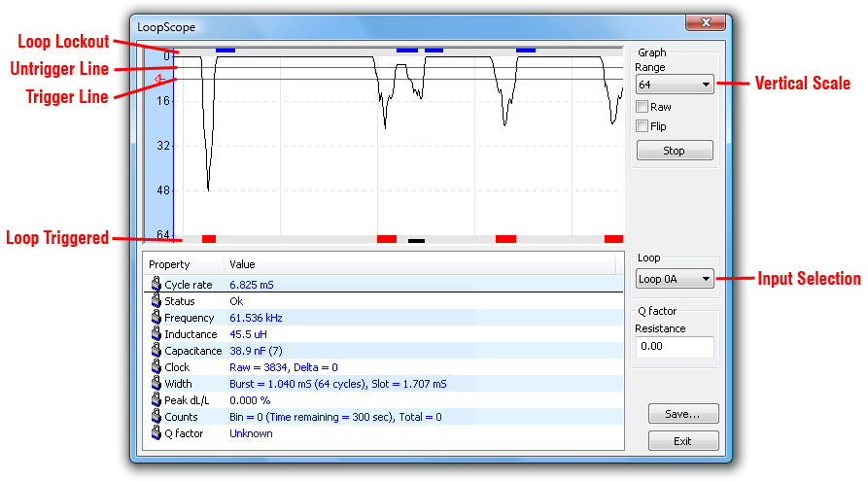Click the red trigger level arrow marker
Screen dimensions: 868x481
click(x=159, y=79)
